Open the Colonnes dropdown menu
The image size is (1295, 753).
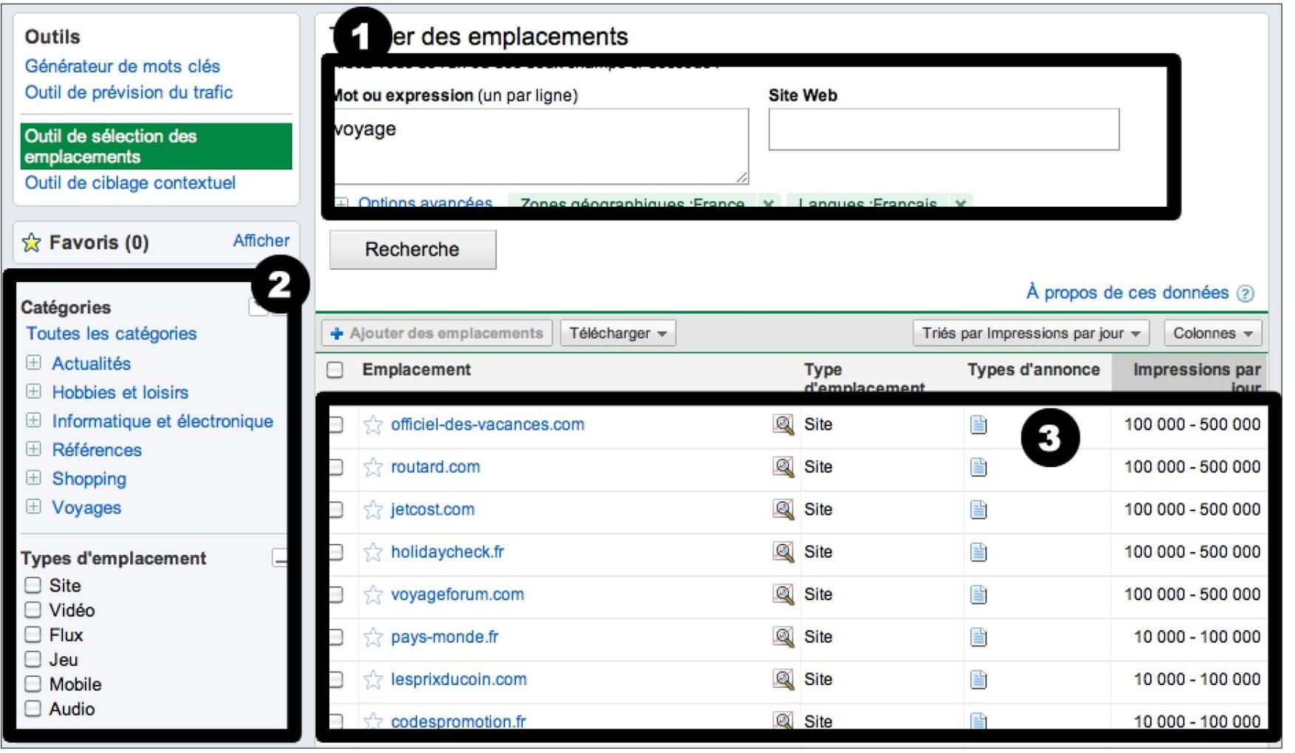1212,333
